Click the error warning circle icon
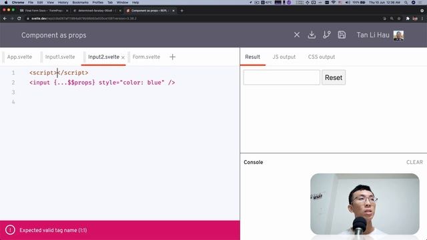Viewport: 427px width, 240px height. click(x=10, y=230)
